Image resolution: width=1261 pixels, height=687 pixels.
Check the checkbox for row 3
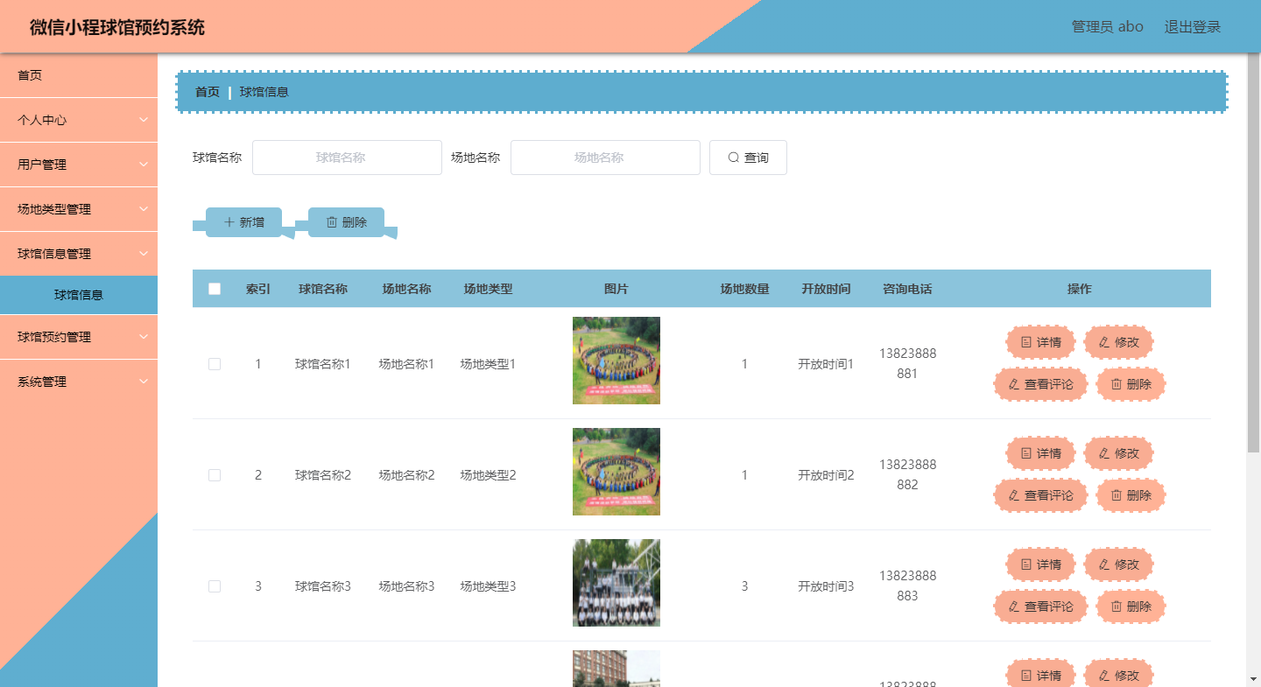[x=215, y=586]
